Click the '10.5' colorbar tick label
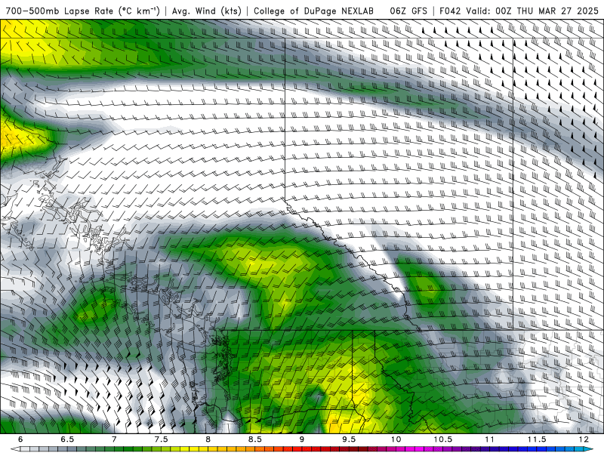The width and height of the screenshot is (604, 453). click(443, 439)
